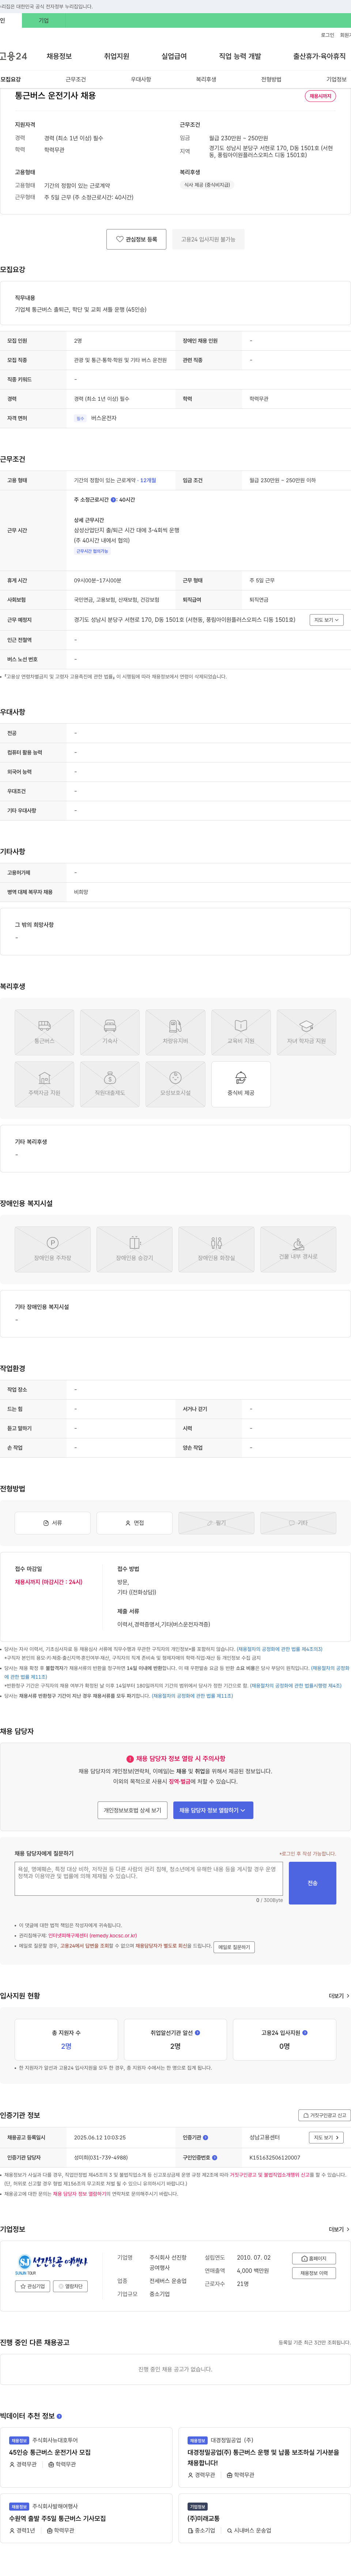This screenshot has height=2576, width=351.
Task: Click the 근무시간 협의가능 tag
Action: (x=92, y=551)
